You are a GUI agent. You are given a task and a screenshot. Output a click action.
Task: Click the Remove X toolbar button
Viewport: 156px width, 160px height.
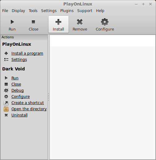[x=80, y=24]
